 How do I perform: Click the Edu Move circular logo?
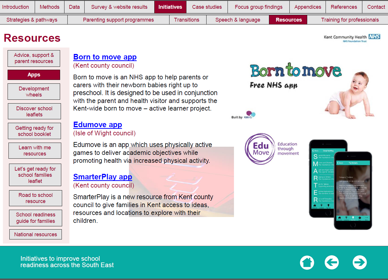click(260, 149)
